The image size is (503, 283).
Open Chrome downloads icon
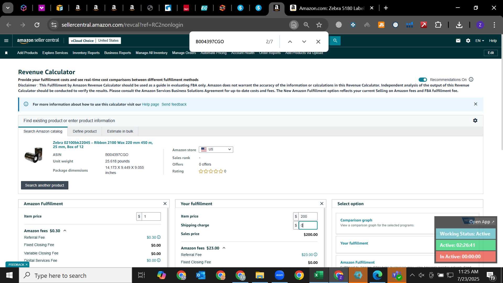pos(459,25)
